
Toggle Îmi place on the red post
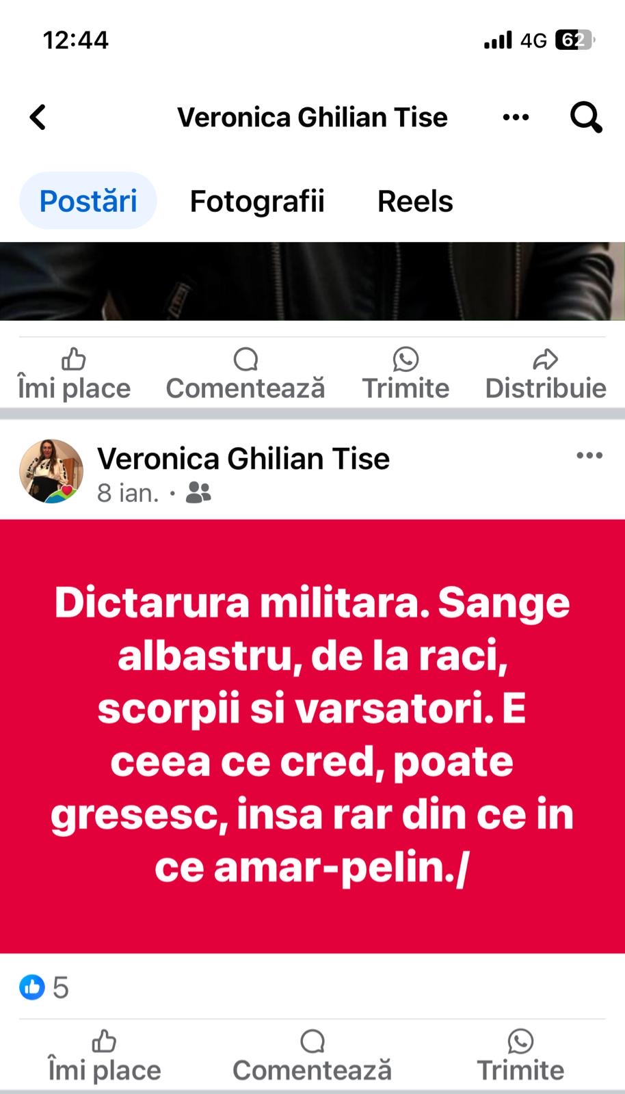pyautogui.click(x=104, y=1056)
